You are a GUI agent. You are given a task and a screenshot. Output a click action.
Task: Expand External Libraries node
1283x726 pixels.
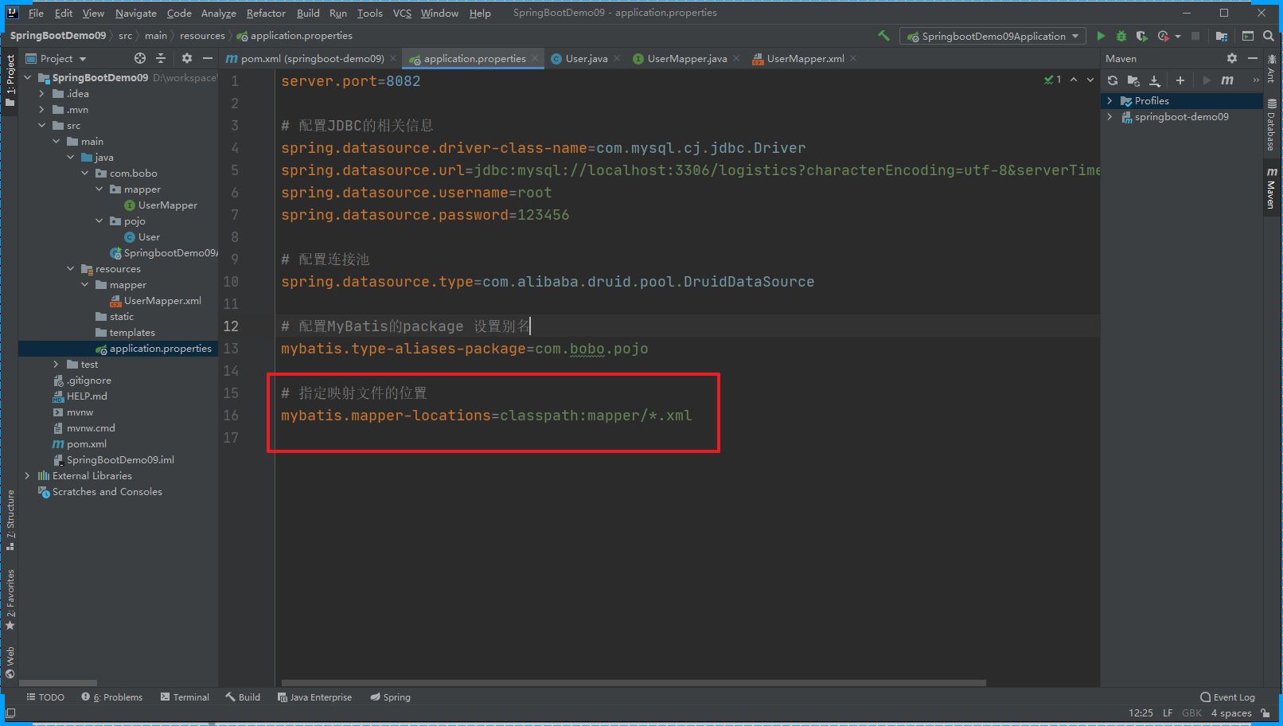(28, 475)
